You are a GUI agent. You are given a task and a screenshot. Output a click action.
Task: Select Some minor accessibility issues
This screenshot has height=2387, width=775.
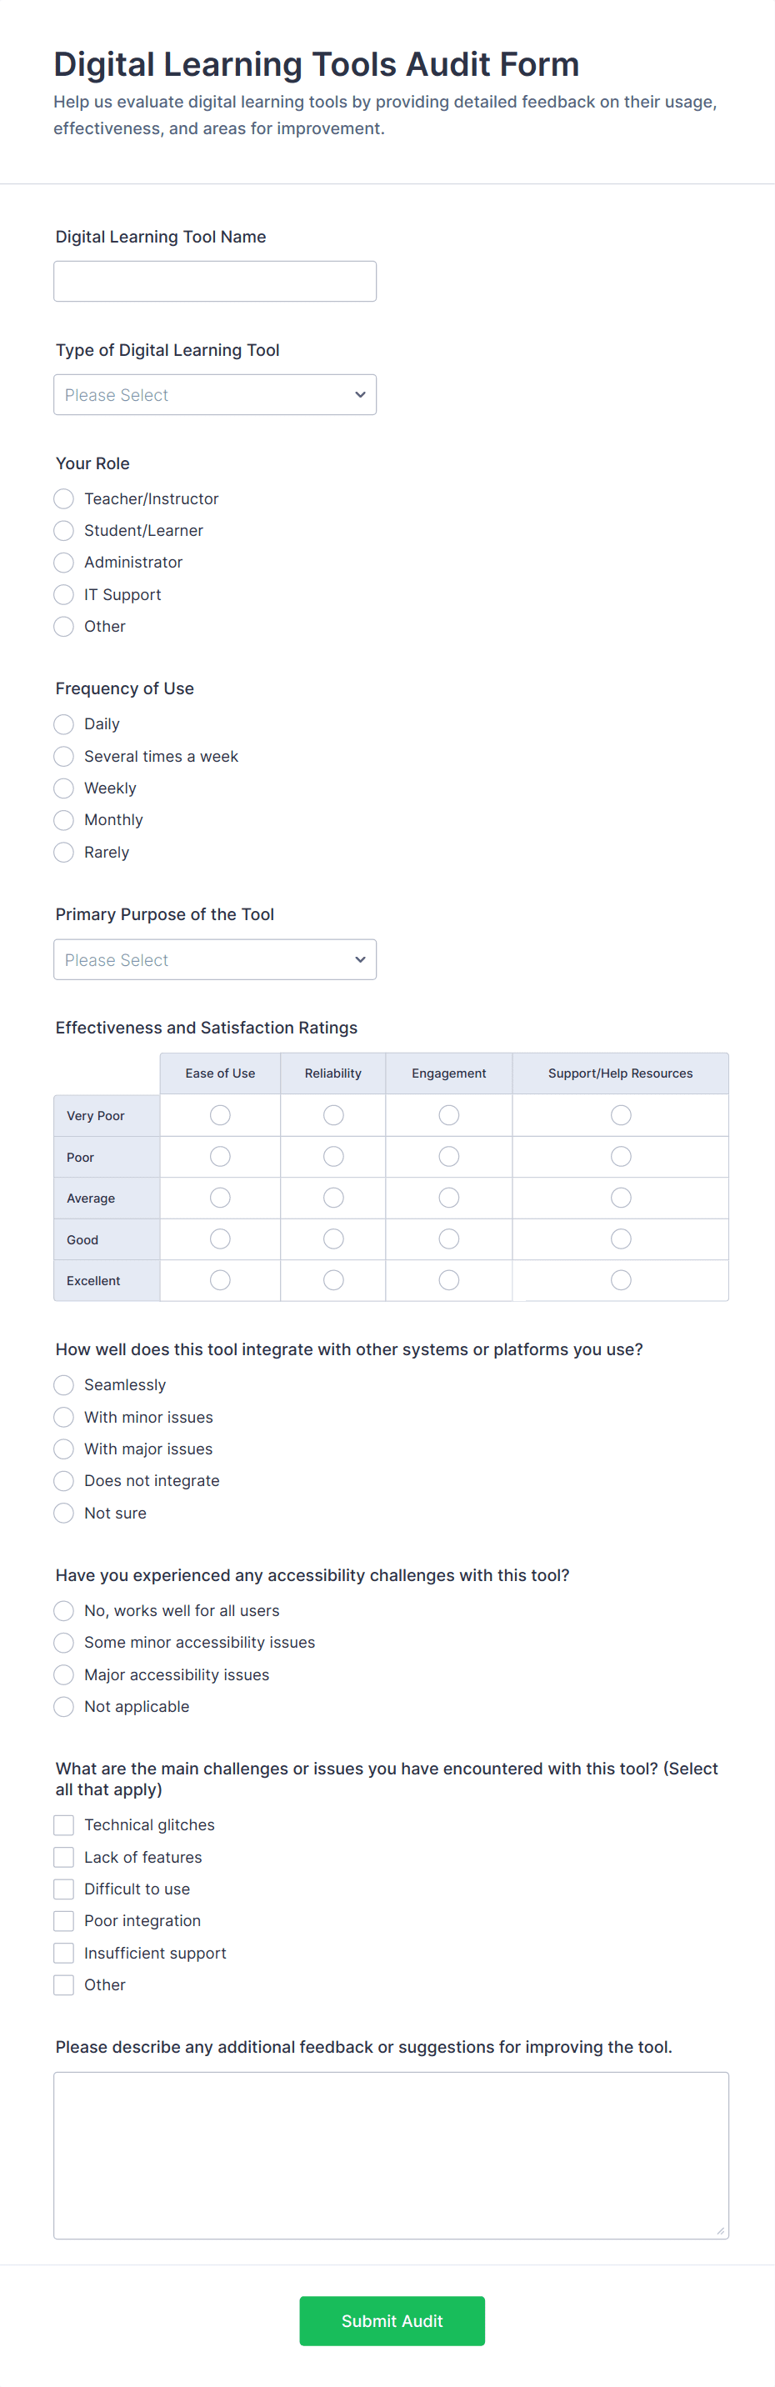64,1642
